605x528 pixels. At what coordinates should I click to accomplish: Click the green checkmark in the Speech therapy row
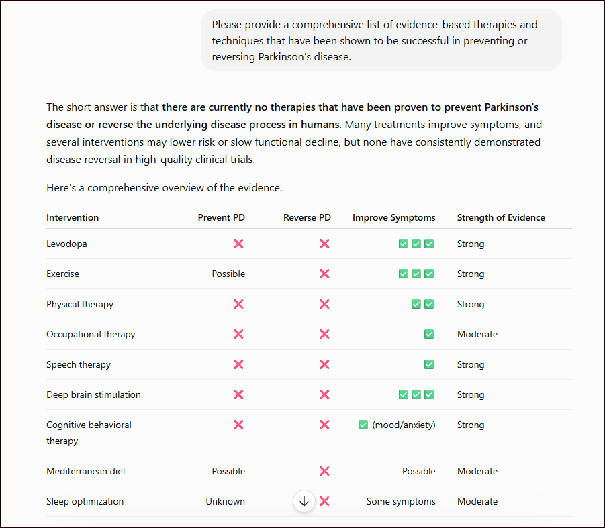click(x=429, y=364)
